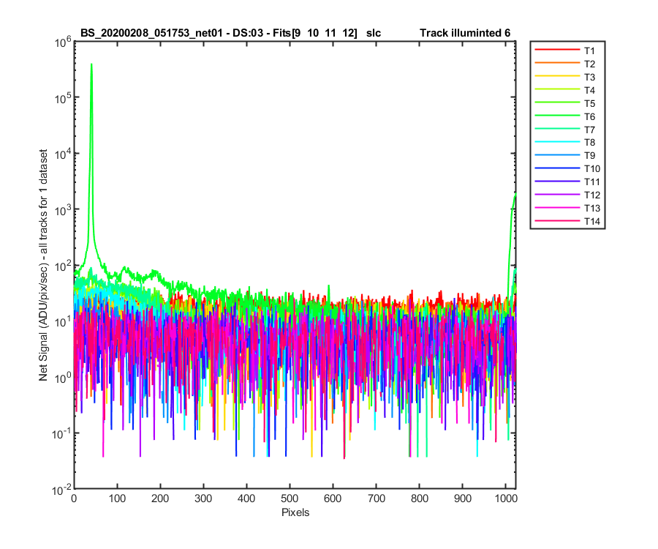This screenshot has height=549, width=658.
Task: Click the x-axis tick label 1000
Action: tap(506, 498)
